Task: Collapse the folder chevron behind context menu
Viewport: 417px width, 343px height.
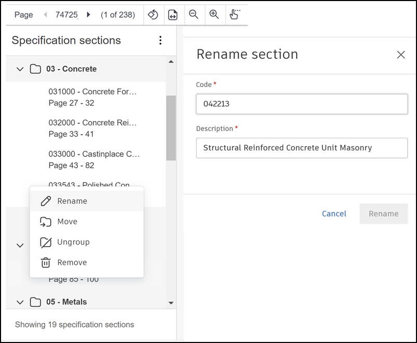Action: pyautogui.click(x=20, y=245)
